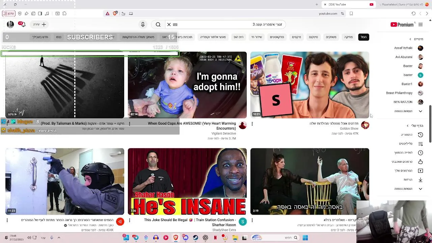This screenshot has width=432, height=243.
Task: Open Assaf Itzhaki subscription channel
Action: click(409, 48)
